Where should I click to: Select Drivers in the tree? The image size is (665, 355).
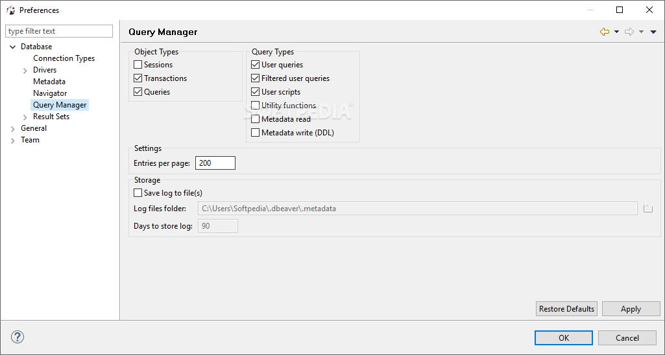(x=45, y=70)
